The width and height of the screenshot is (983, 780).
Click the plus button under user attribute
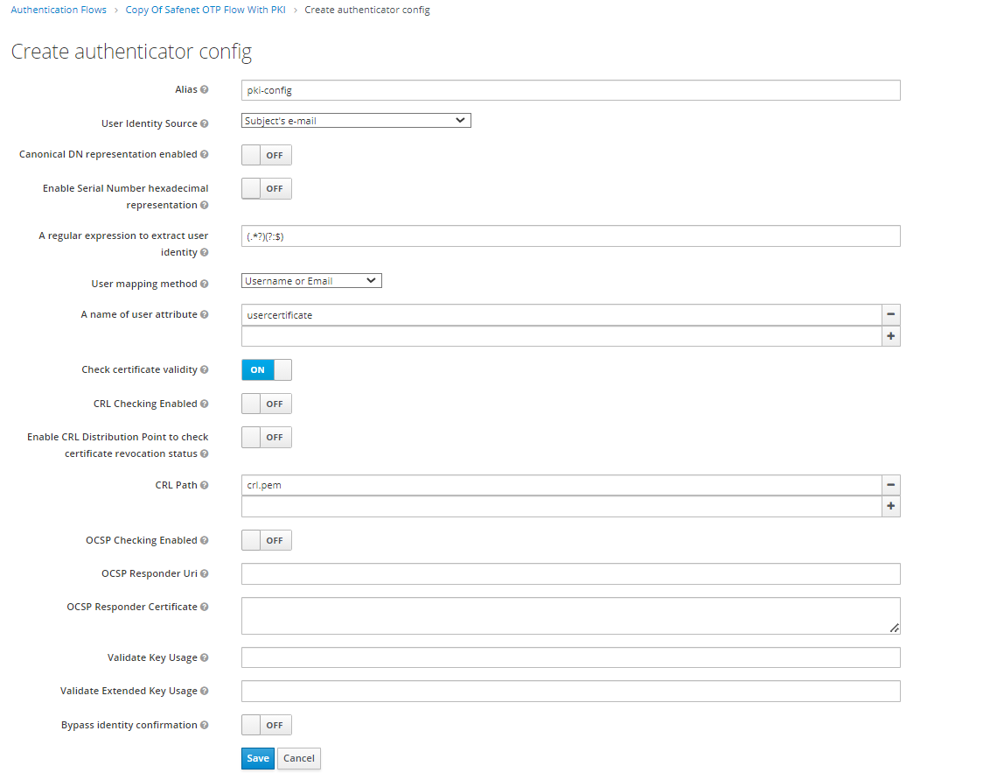pyautogui.click(x=890, y=336)
